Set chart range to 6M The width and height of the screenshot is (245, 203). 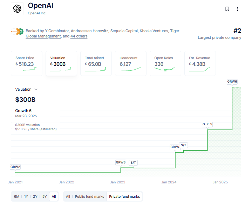pyautogui.click(x=16, y=196)
